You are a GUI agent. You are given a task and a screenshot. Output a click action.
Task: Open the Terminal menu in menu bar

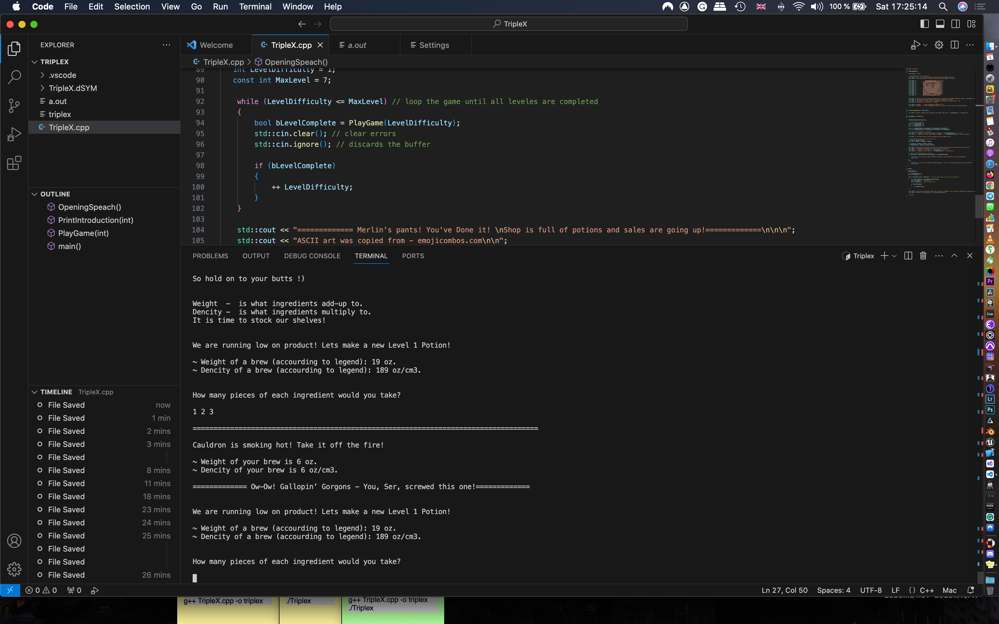(255, 7)
